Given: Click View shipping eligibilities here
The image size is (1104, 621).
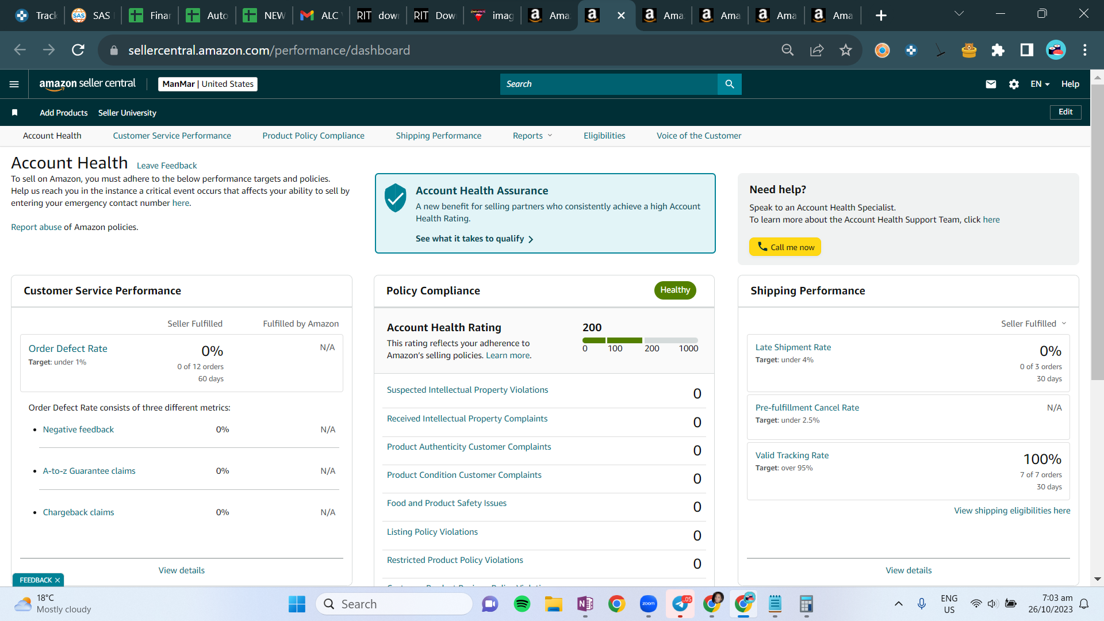Looking at the screenshot, I should pos(1012,511).
